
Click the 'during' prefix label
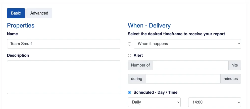point(137,79)
